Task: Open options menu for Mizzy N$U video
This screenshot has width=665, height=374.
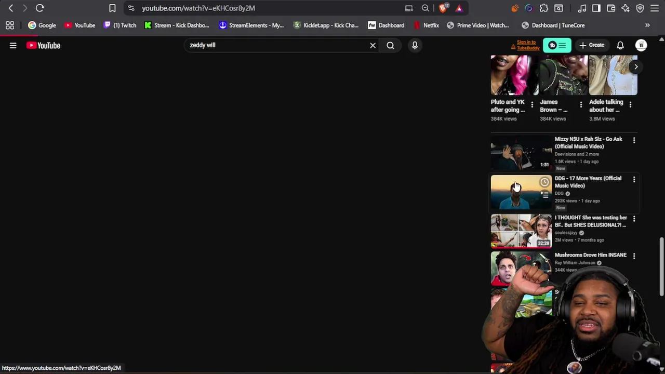Action: pyautogui.click(x=634, y=140)
